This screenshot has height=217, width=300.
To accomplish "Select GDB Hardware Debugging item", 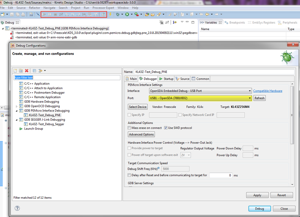I will click(x=39, y=102).
